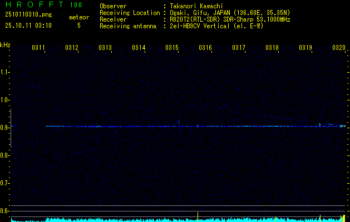Click the 0313 time axis label
Viewport: 350px width, 222px height.
pos(105,48)
